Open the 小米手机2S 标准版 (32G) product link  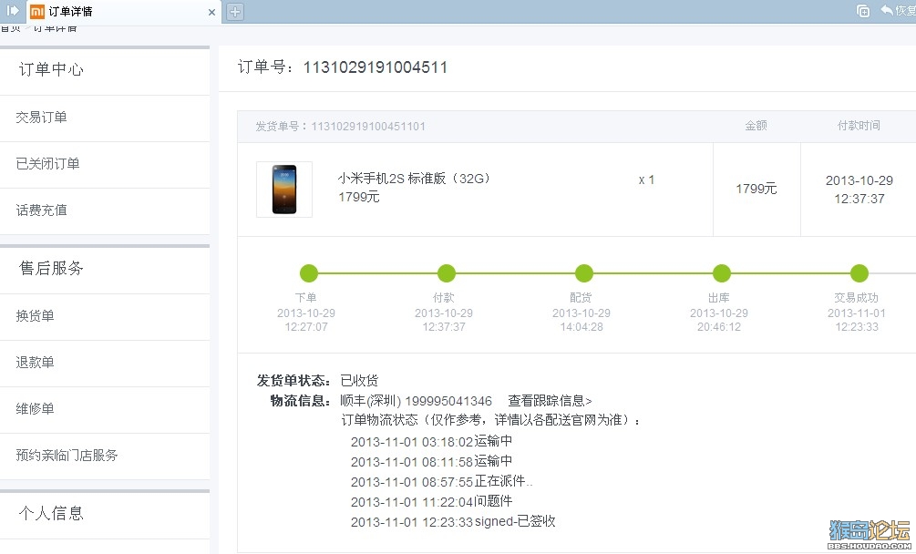pyautogui.click(x=414, y=179)
